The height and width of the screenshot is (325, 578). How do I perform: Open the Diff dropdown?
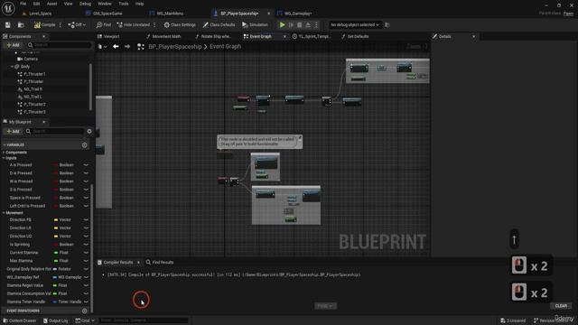coord(77,24)
